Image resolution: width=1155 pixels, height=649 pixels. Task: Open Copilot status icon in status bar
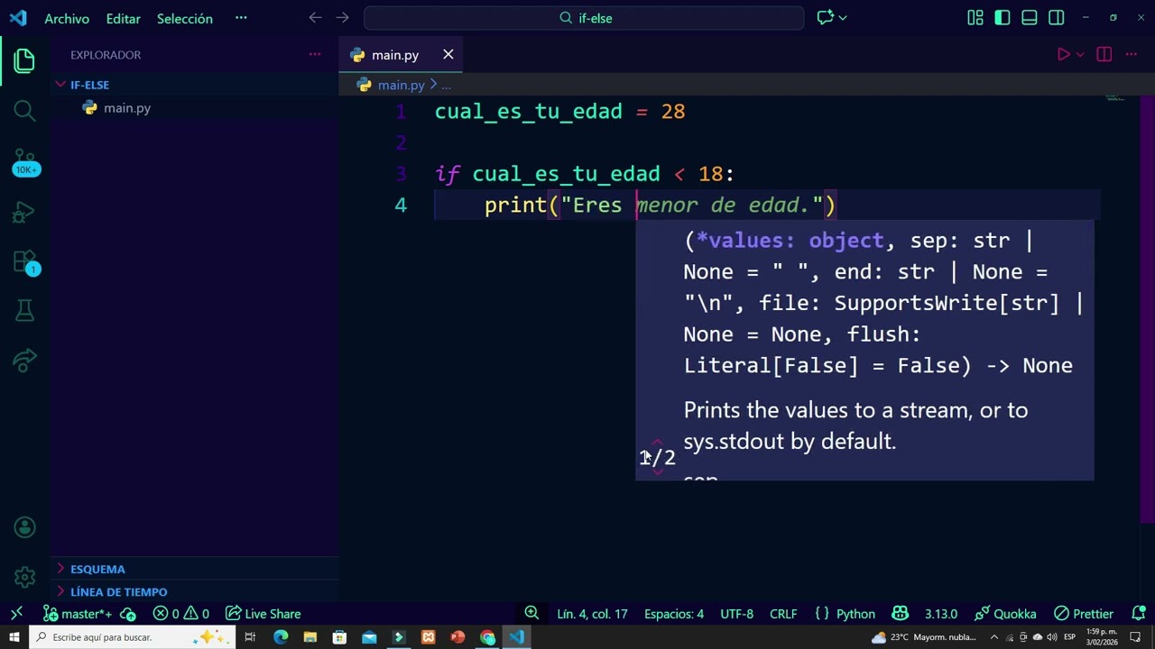pos(900,614)
